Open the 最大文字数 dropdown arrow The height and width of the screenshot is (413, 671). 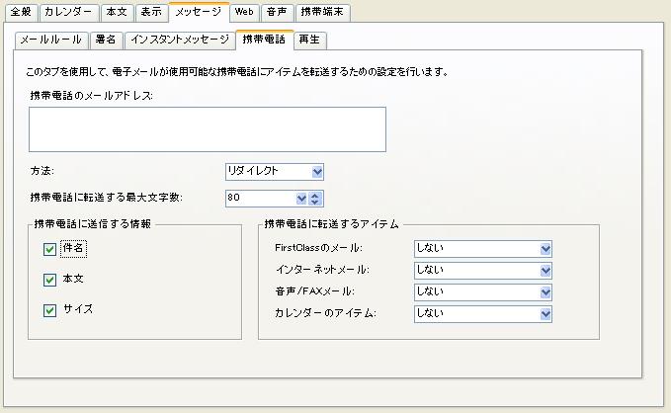tap(301, 199)
